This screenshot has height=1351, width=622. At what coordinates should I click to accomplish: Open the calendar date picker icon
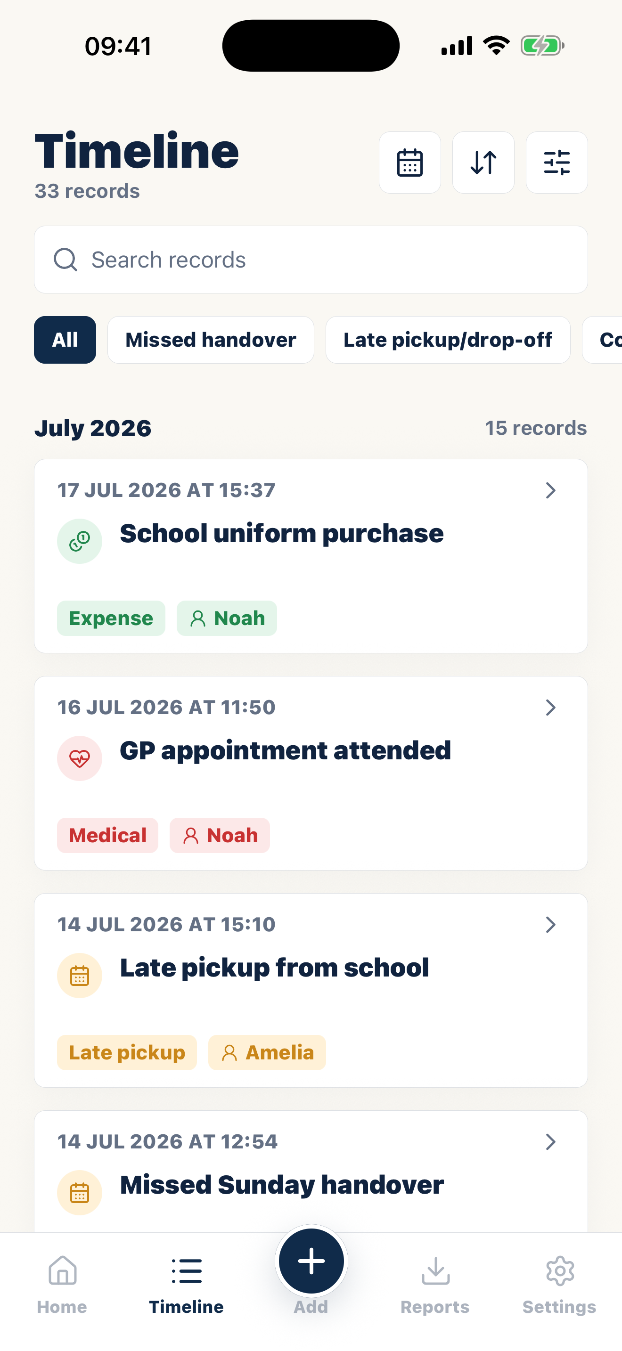409,163
